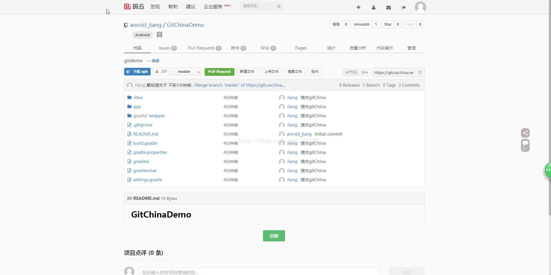Click the 挂件 button
Viewport: 551px width, 275px height.
315,72
